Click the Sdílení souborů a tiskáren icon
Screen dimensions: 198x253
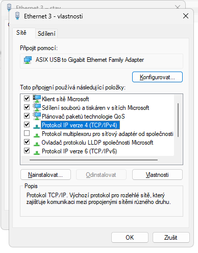[x=37, y=107]
